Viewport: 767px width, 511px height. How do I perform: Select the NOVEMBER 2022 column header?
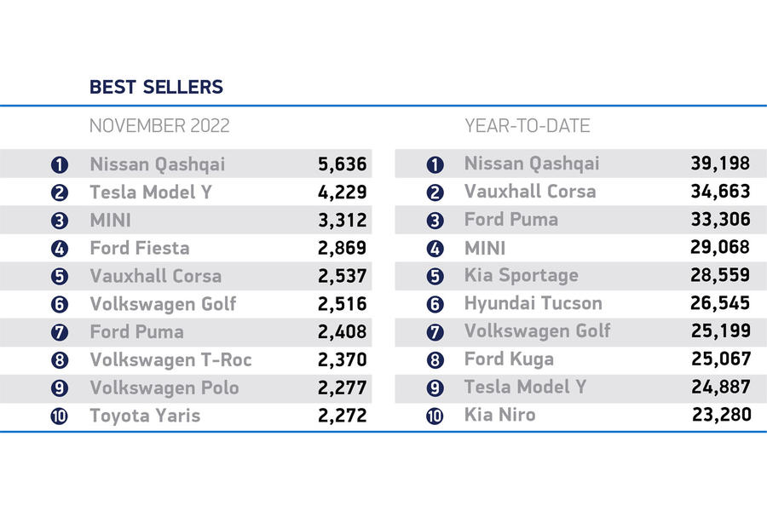[159, 126]
